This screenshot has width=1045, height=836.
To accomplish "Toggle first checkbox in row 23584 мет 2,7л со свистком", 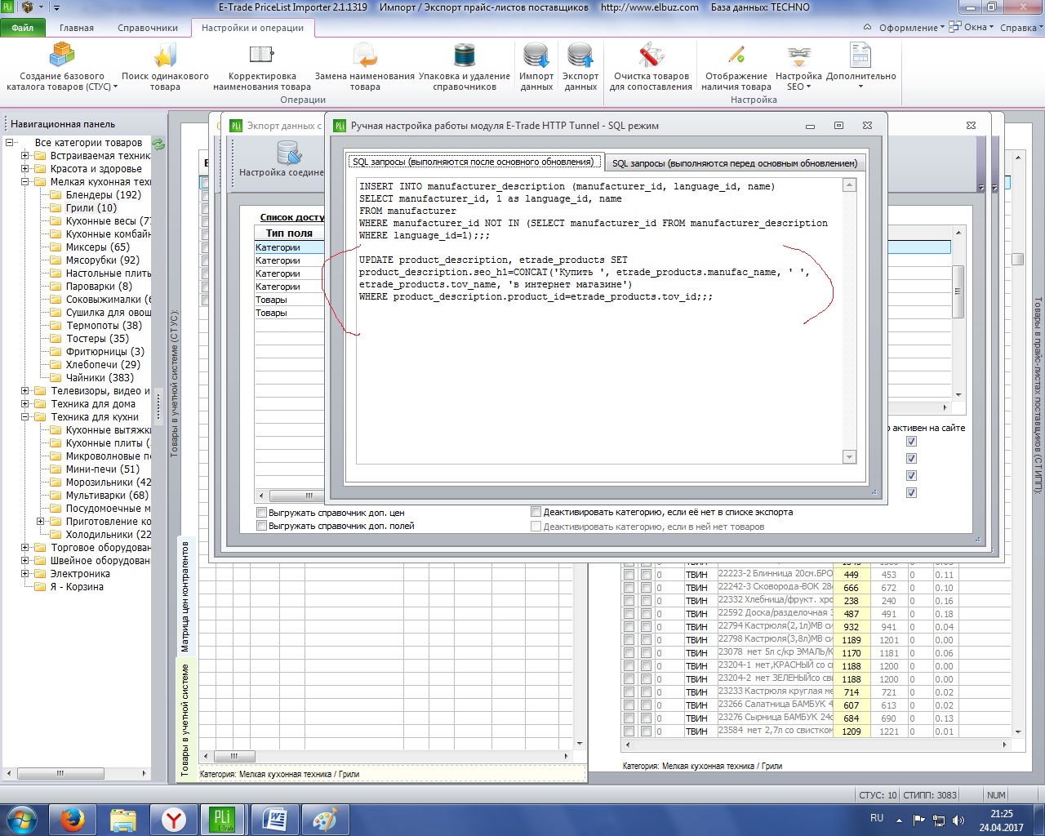I will (x=629, y=731).
